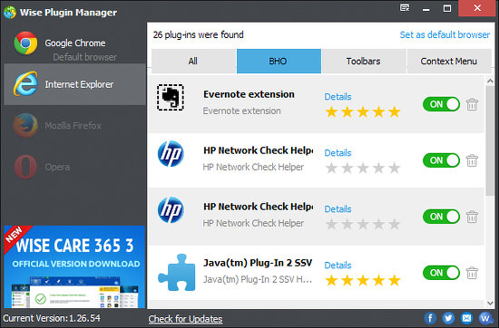Click the Java Plug-In five-star rating
Viewport: 499px width, 328px height.
click(363, 280)
